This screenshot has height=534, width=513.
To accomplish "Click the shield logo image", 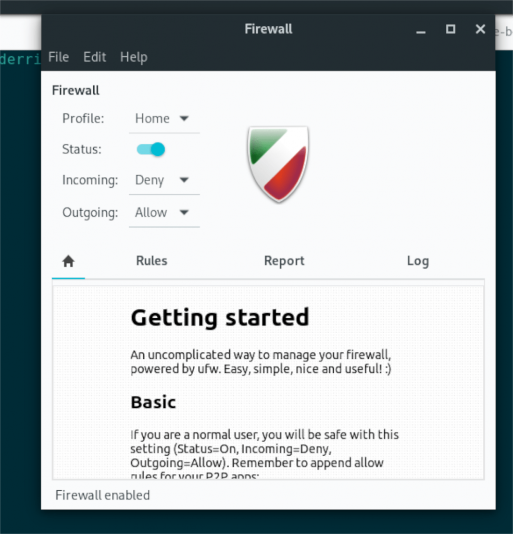I will coord(278,164).
